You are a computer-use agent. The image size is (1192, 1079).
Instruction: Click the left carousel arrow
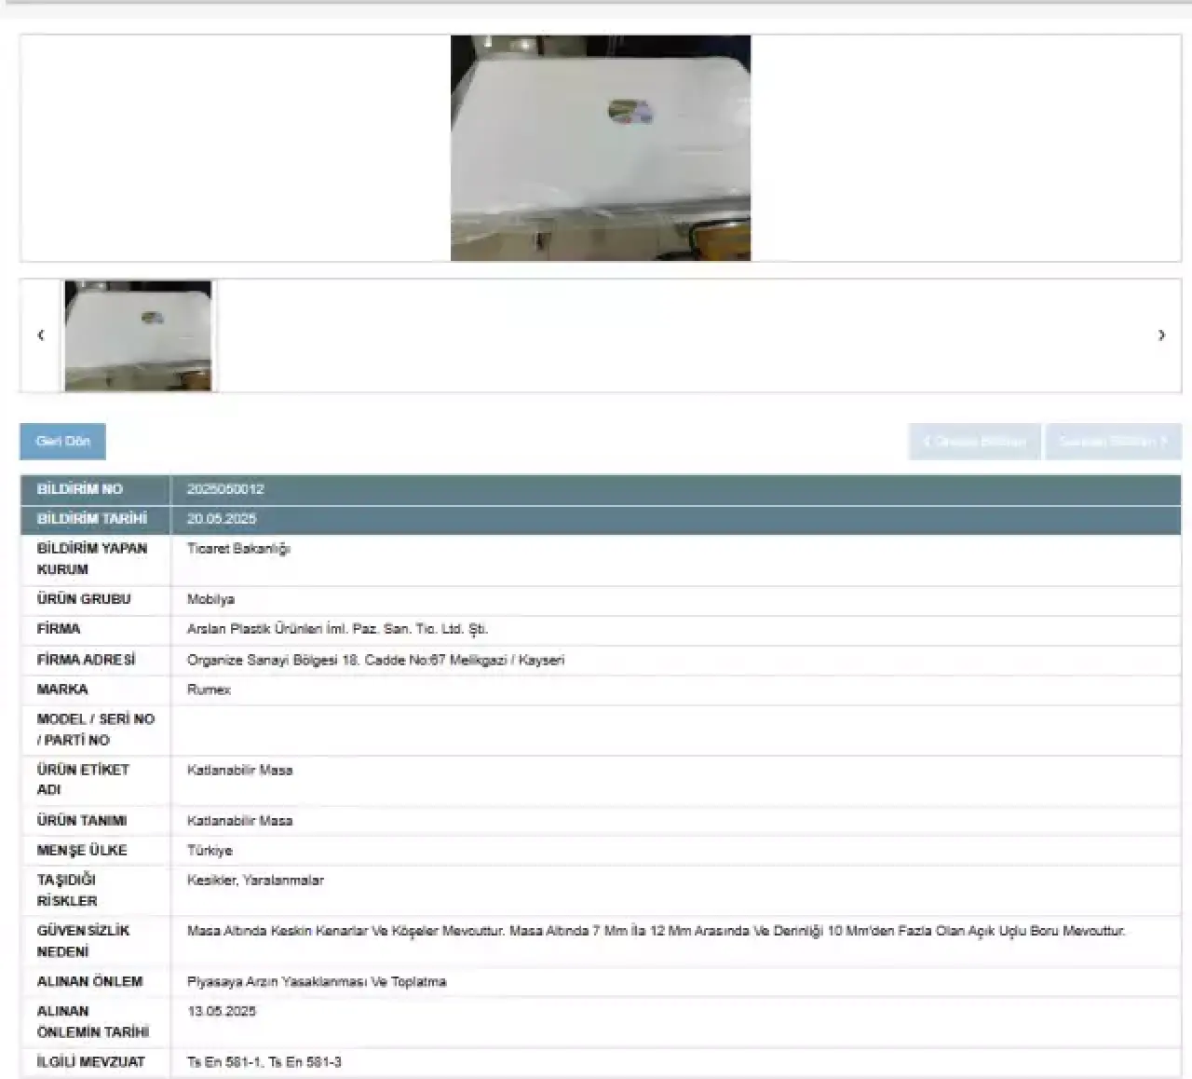tap(40, 335)
